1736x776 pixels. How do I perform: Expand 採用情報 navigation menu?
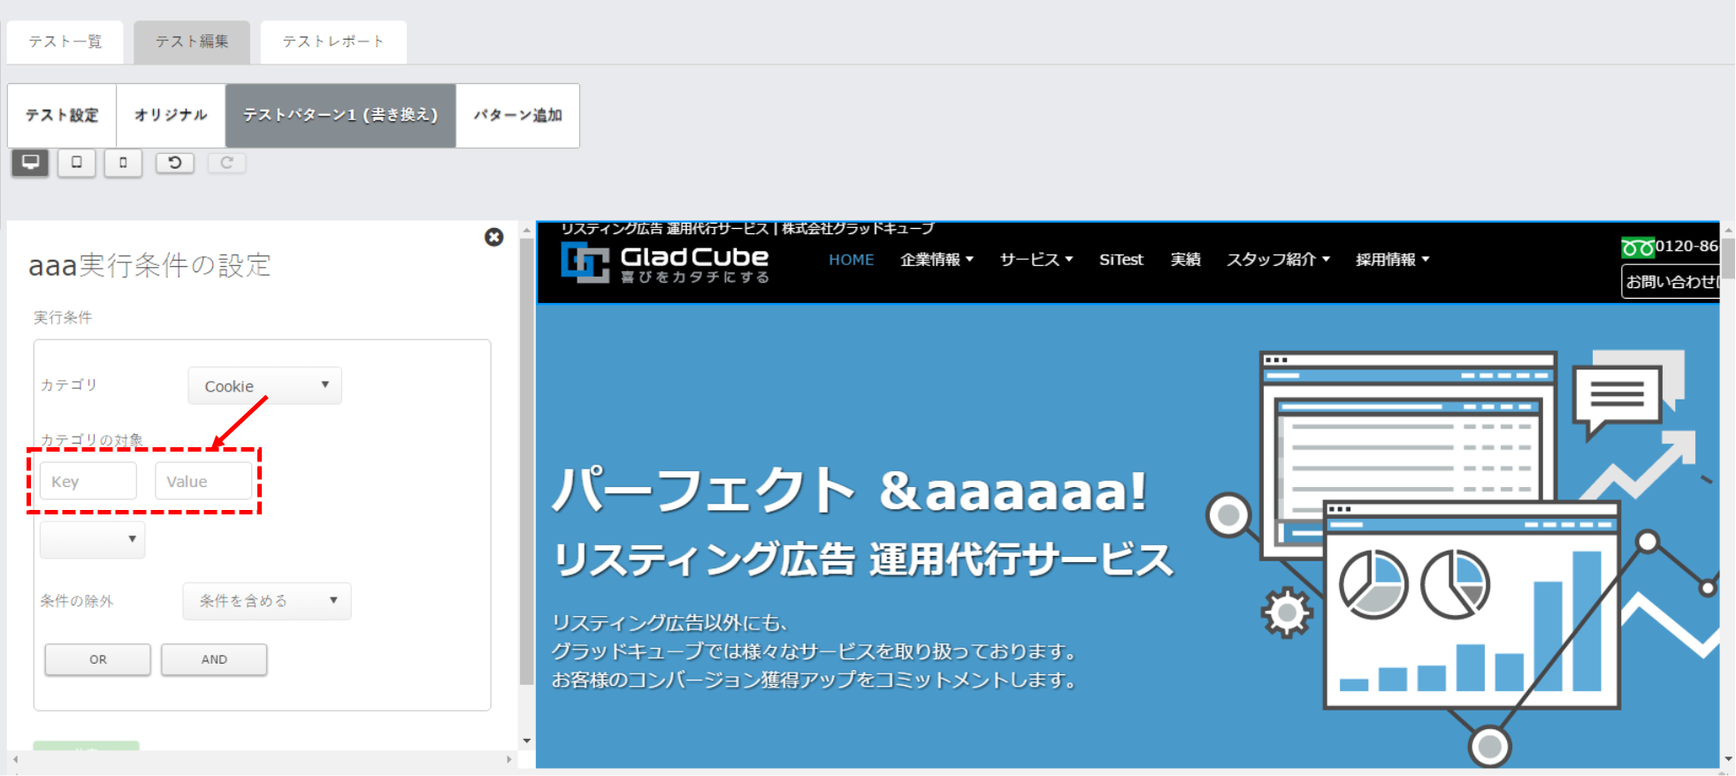coord(1393,260)
